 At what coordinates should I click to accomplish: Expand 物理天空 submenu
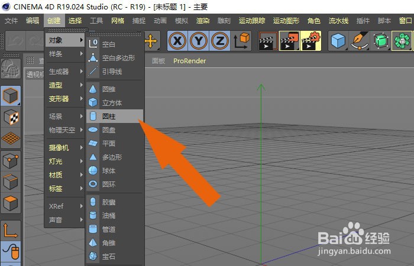tap(65, 130)
